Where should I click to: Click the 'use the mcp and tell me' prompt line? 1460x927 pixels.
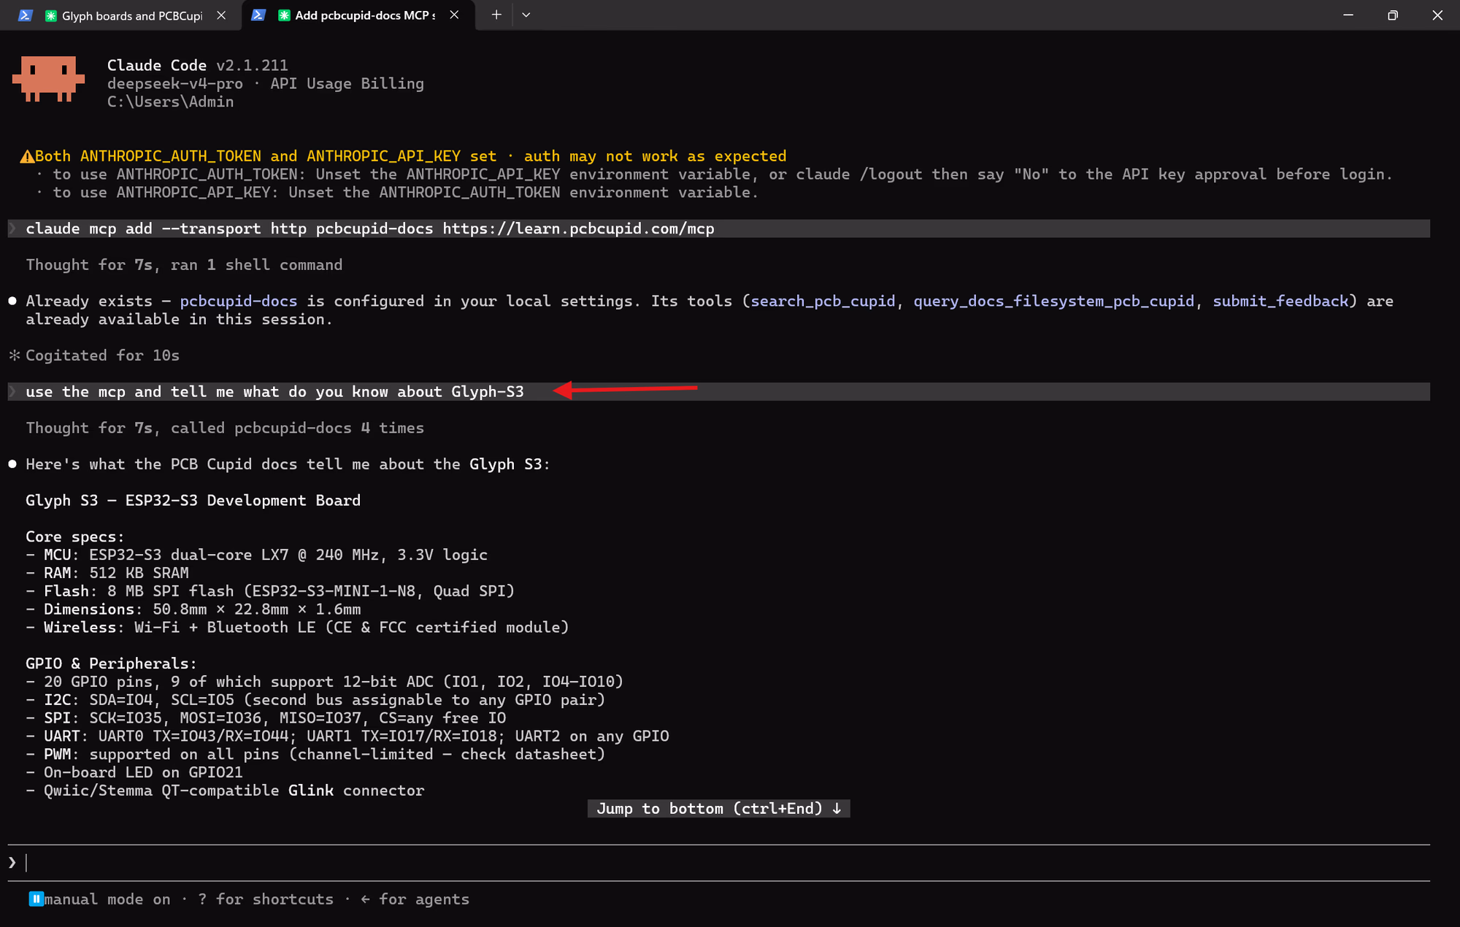(718, 392)
